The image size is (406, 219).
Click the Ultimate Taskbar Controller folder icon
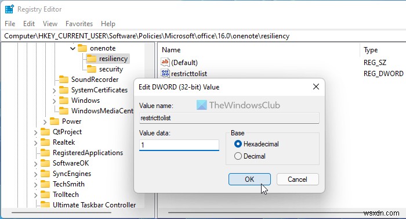tap(45, 204)
